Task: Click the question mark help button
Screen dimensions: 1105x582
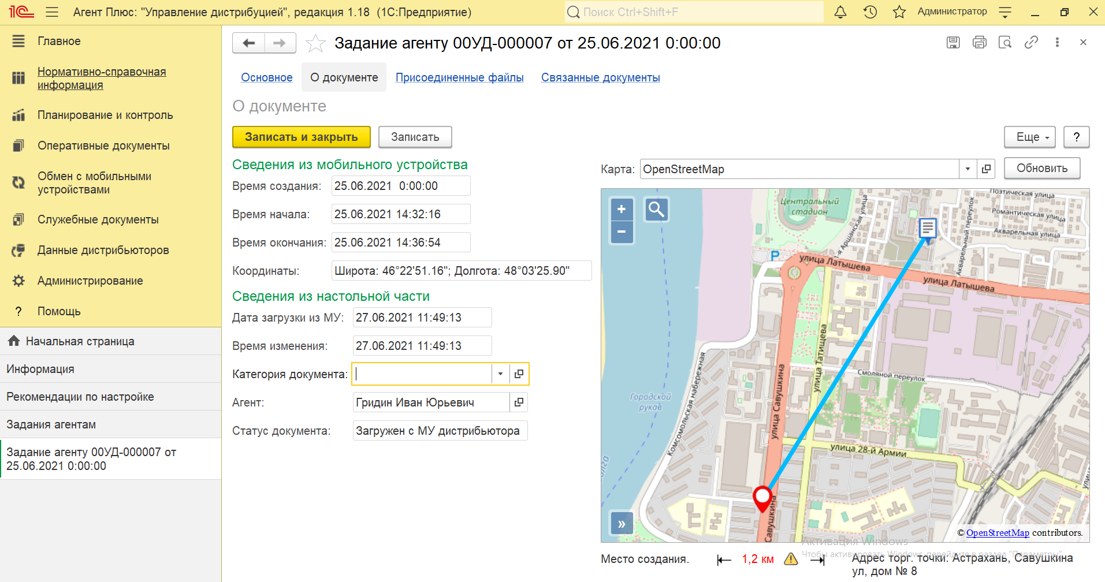Action: (x=1077, y=137)
